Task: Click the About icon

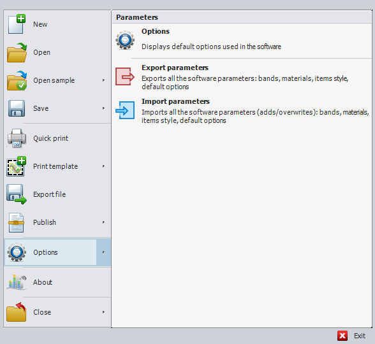Action: coord(17,282)
